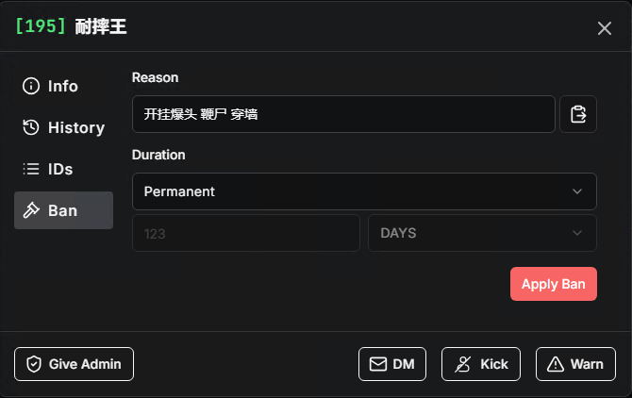The width and height of the screenshot is (632, 398).
Task: Select the IDs tab label
Action: [60, 169]
